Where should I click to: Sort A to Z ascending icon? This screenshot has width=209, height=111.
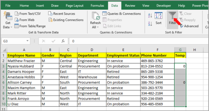coord(150,15)
